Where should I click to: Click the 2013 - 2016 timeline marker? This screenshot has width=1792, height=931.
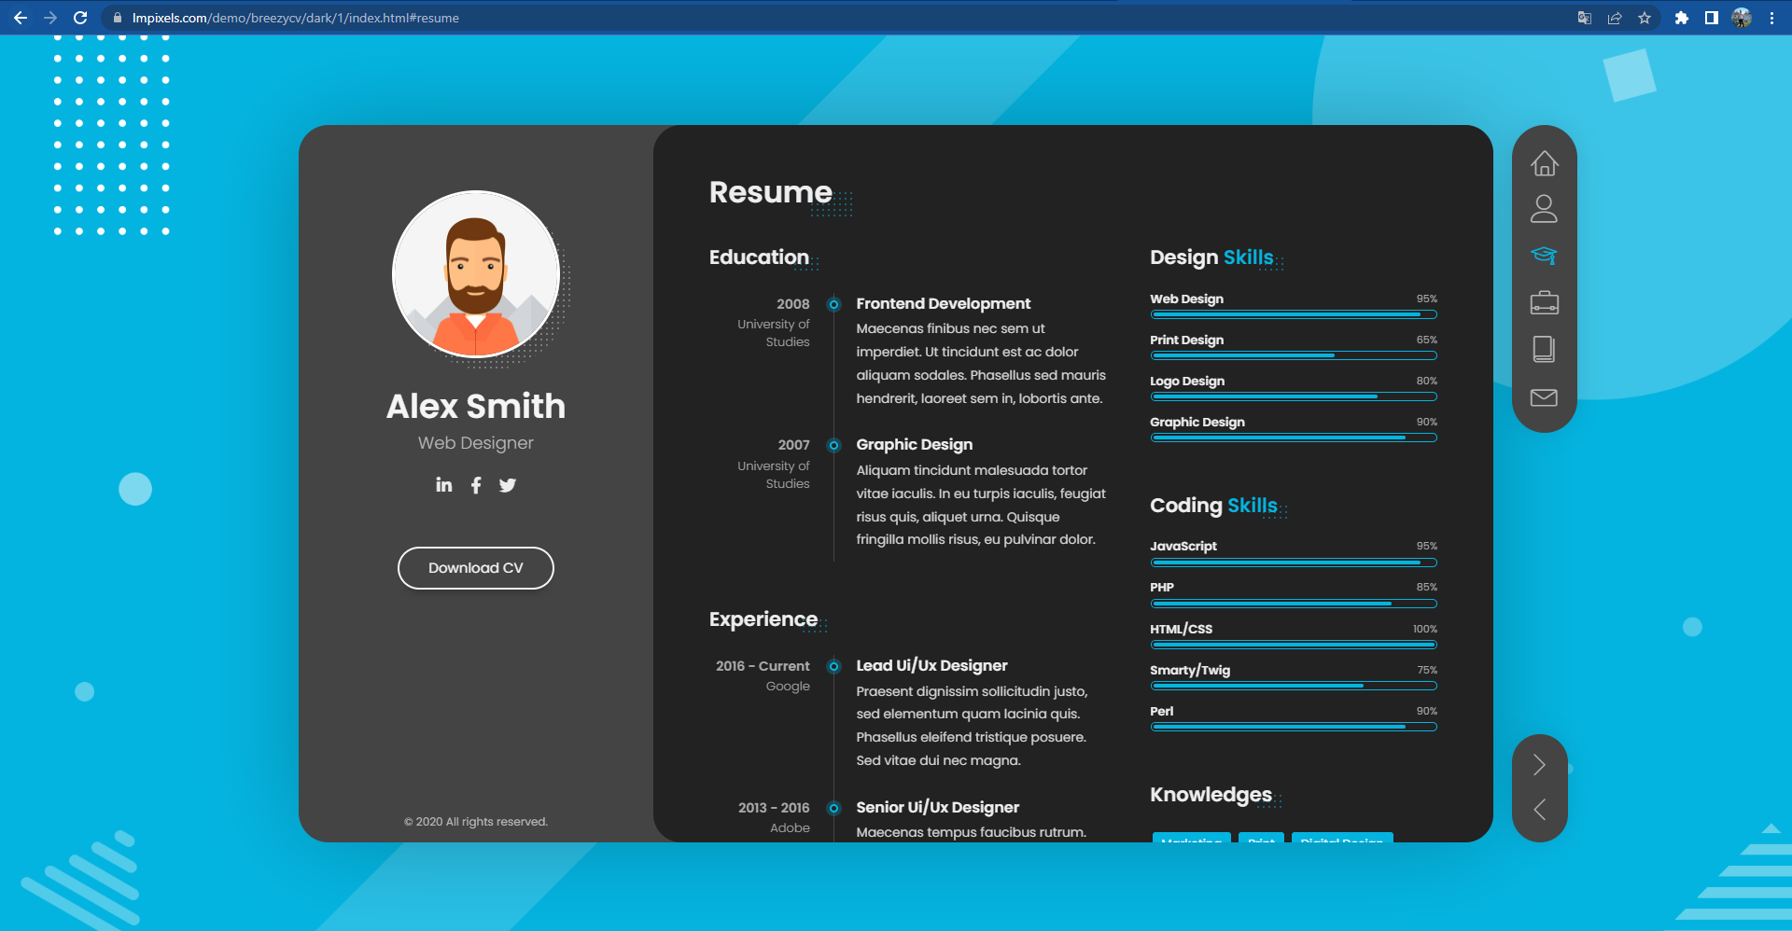point(834,808)
